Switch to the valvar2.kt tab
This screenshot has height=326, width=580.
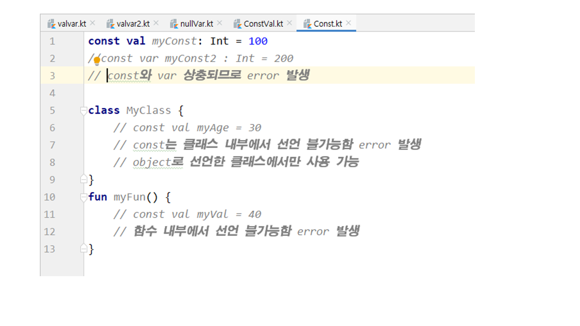click(133, 24)
